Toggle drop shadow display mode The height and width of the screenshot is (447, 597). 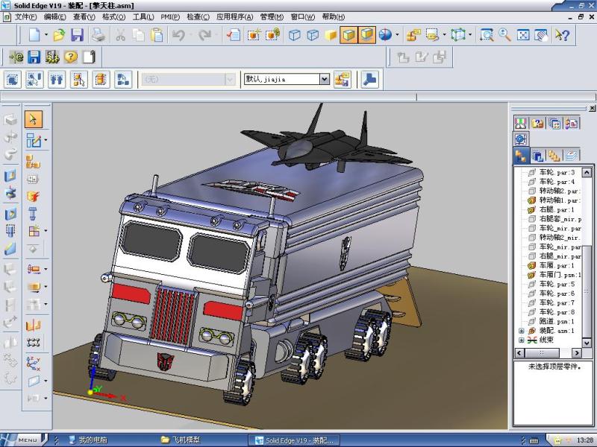click(366, 35)
